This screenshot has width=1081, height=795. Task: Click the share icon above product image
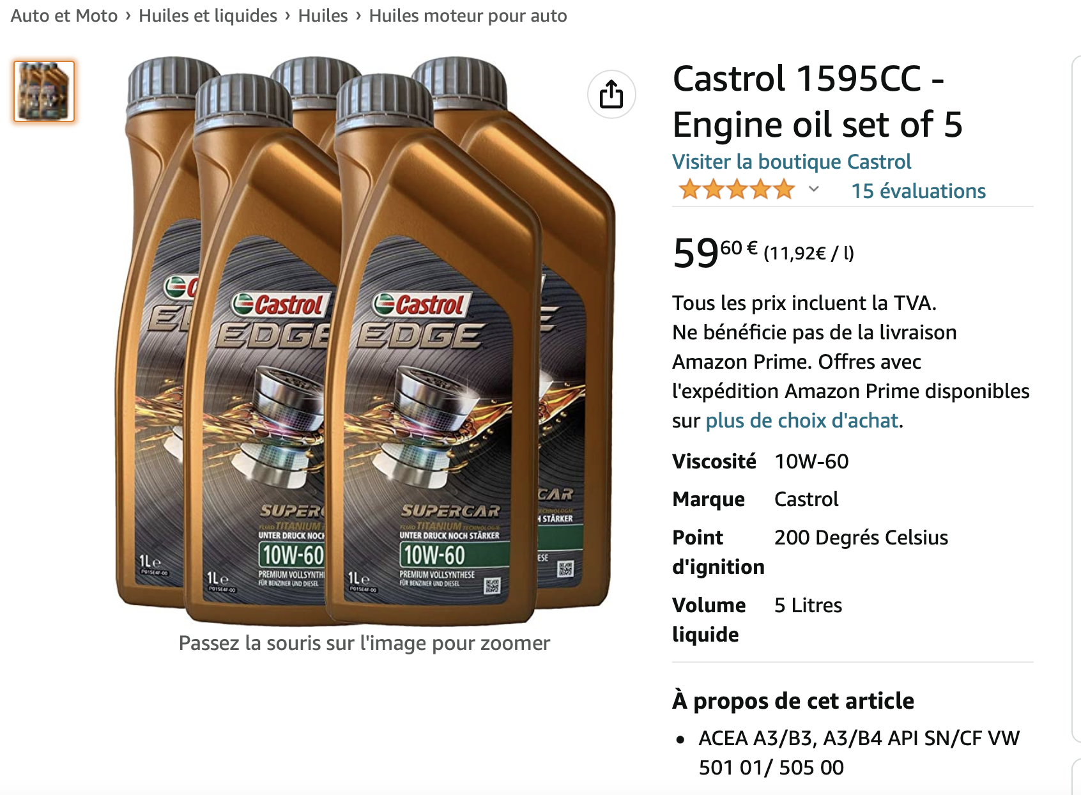click(x=611, y=95)
